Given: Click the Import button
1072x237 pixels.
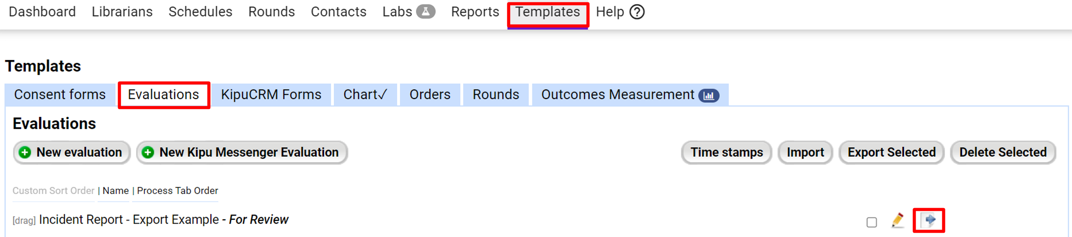Looking at the screenshot, I should [805, 153].
